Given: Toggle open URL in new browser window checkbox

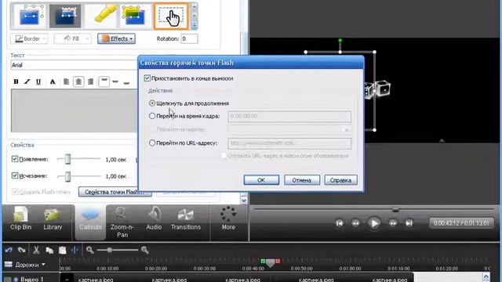Looking at the screenshot, I should click(x=224, y=156).
